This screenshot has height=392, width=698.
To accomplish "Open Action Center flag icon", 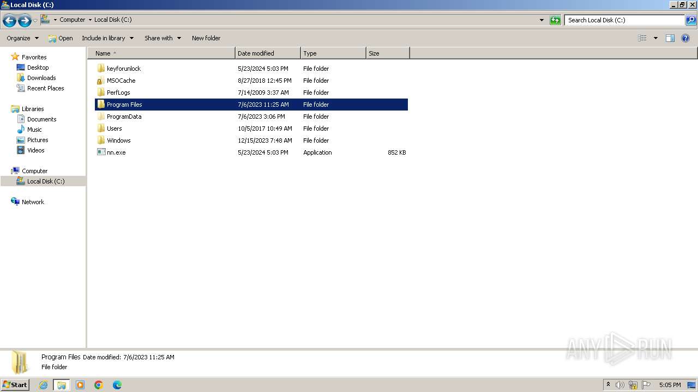I will 646,385.
